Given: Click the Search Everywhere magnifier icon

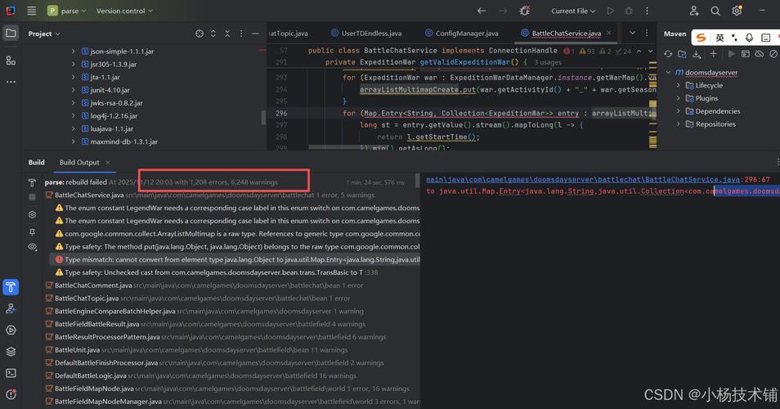Looking at the screenshot, I should tap(715, 11).
